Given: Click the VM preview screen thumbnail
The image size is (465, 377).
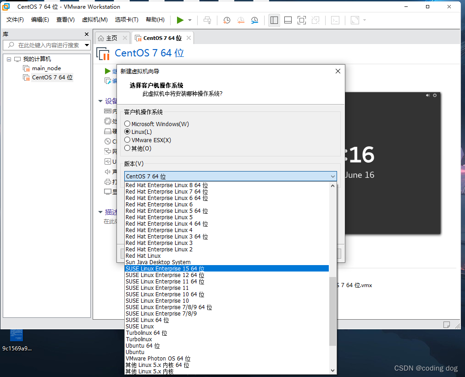Looking at the screenshot, I should (x=393, y=163).
